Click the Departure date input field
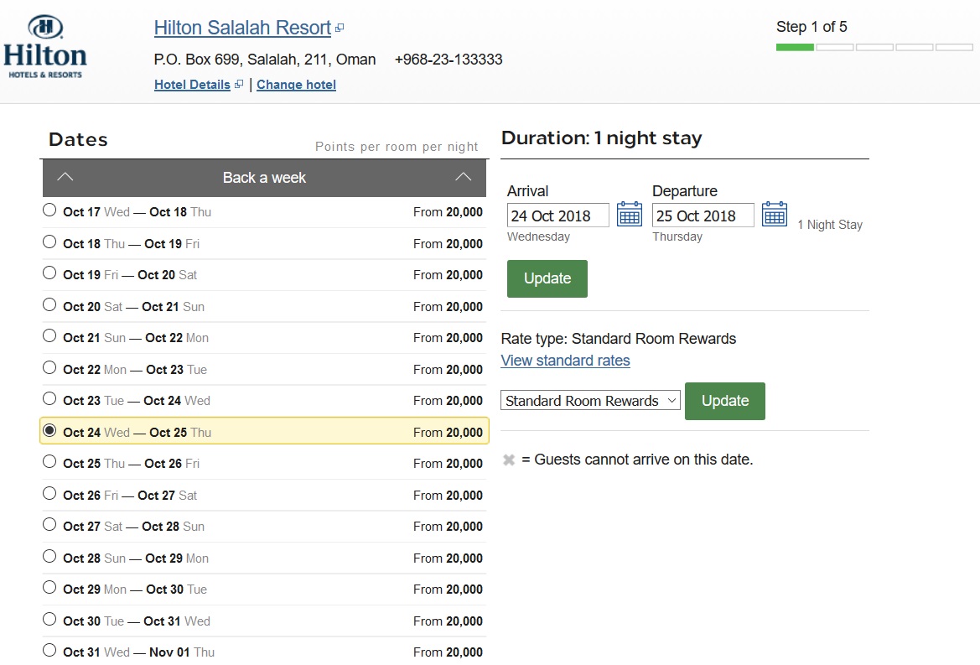This screenshot has height=665, width=980. tap(703, 216)
